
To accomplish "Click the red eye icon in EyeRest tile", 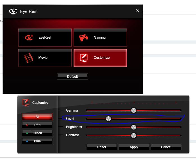I will (29, 37).
